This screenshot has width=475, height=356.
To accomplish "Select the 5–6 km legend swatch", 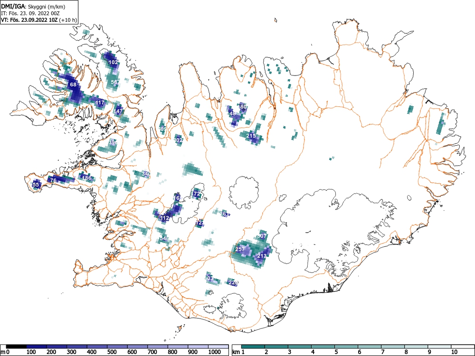I will coord(346,347).
